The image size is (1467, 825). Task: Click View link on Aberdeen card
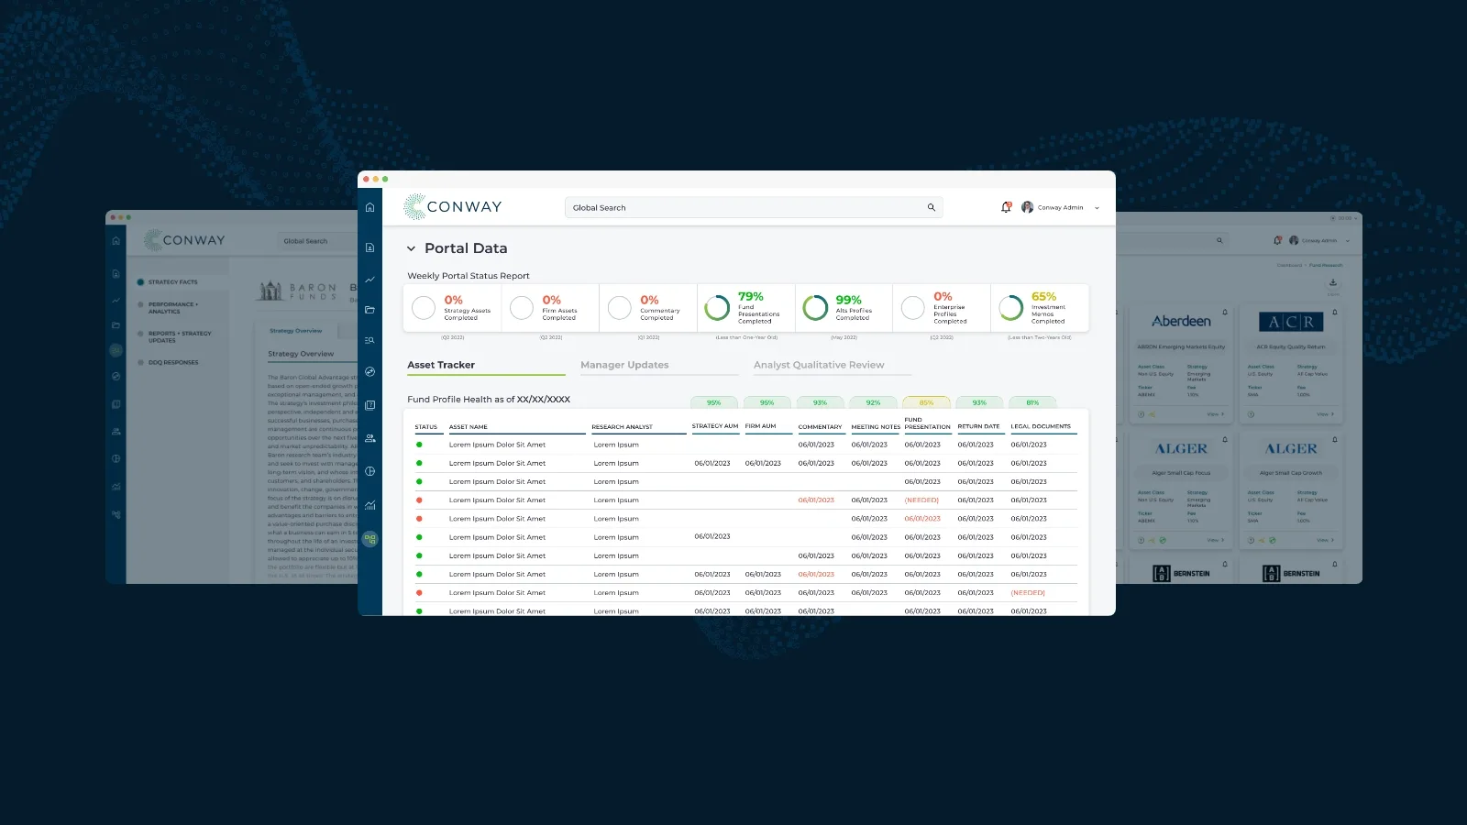pyautogui.click(x=1215, y=414)
